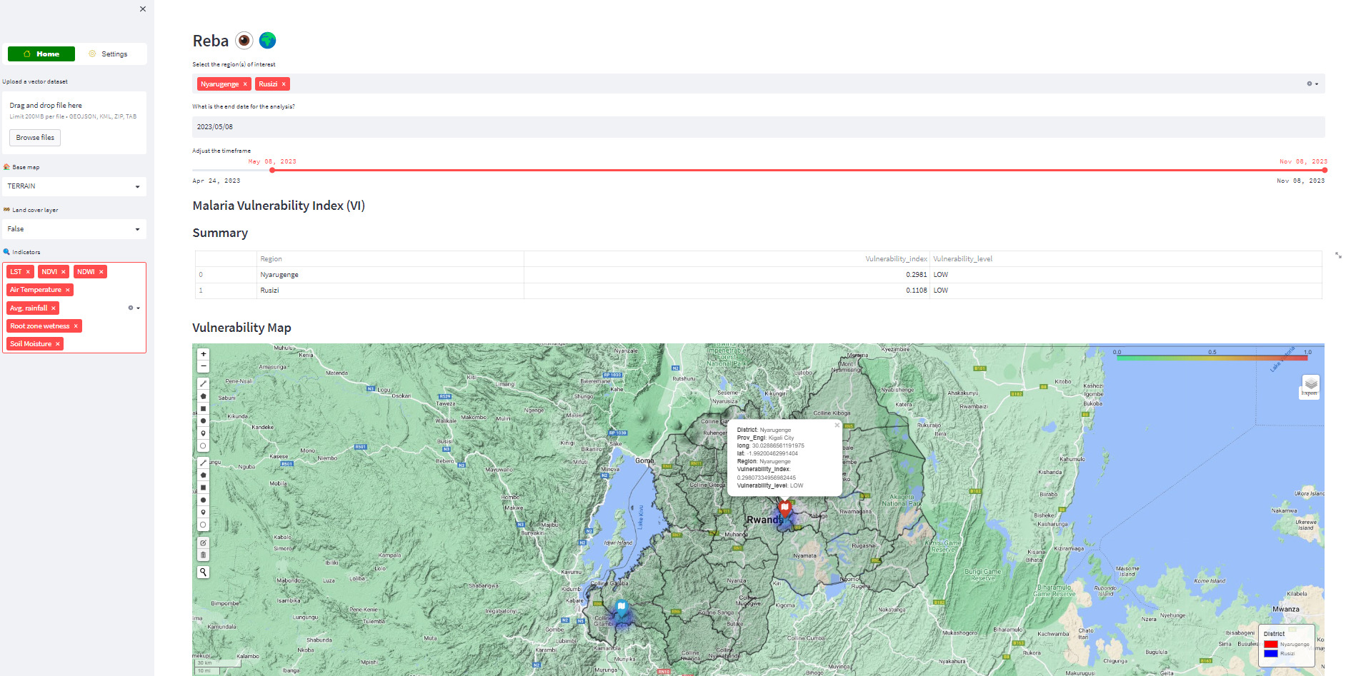1346x676 pixels.
Task: Expand summary table to fullscreen
Action: [1338, 255]
